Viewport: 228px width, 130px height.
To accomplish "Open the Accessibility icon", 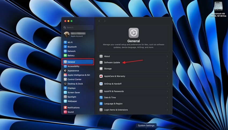I will 65,66.
